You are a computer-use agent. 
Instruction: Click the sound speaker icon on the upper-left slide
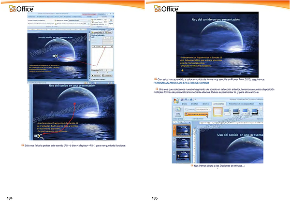[x=56, y=56]
